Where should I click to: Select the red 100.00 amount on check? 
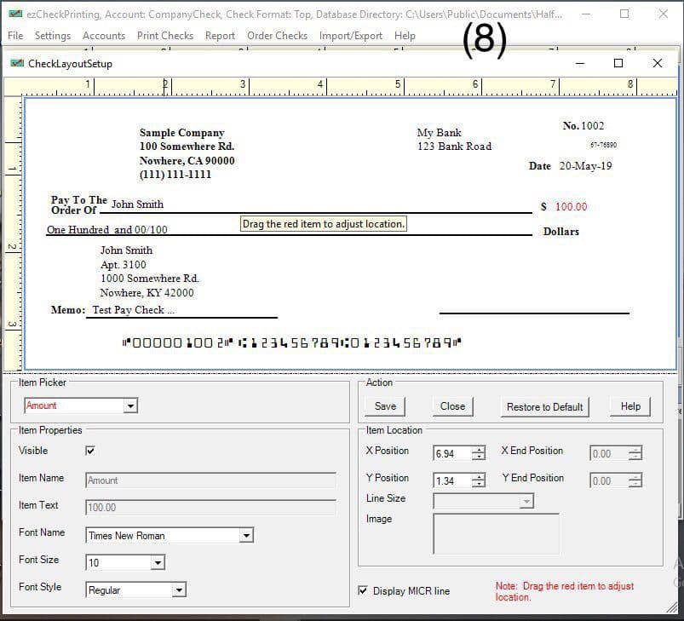(x=571, y=207)
